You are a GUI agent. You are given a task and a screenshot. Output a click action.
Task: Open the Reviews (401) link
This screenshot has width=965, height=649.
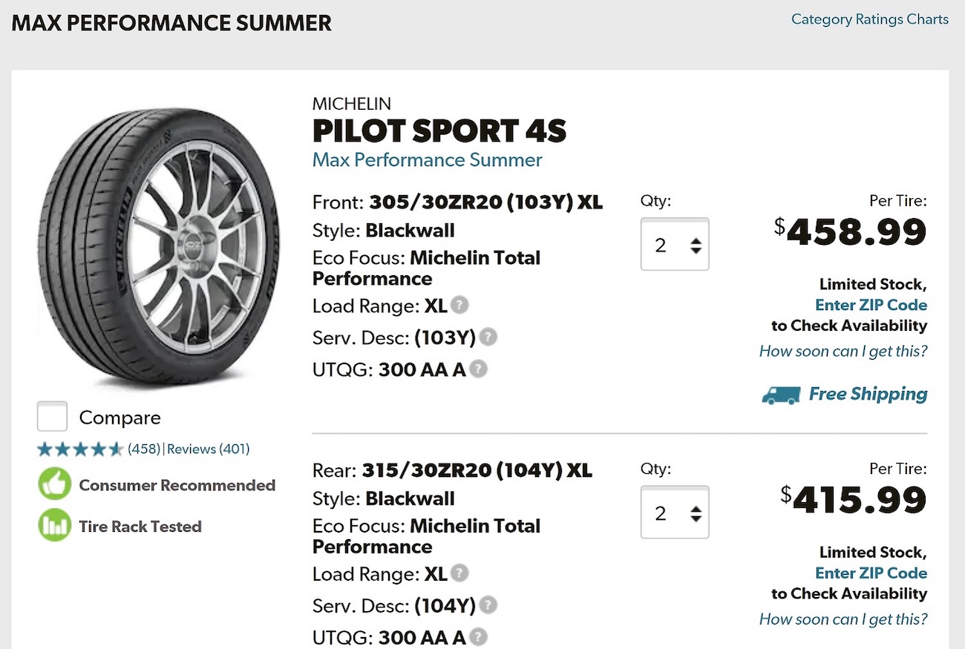pyautogui.click(x=208, y=449)
